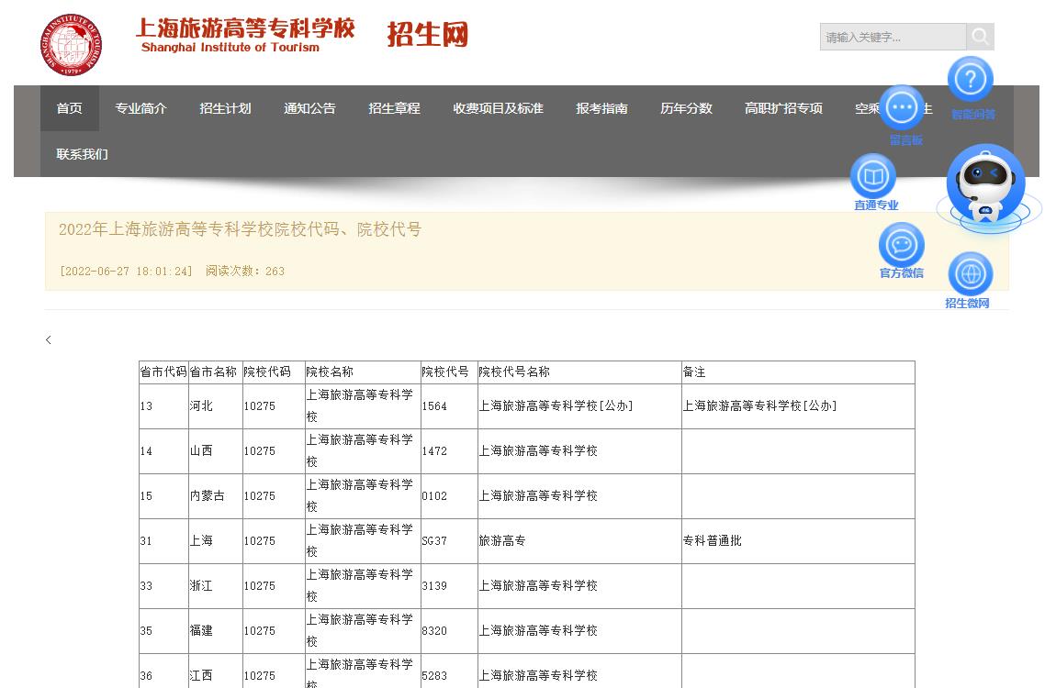
Task: Open 高职扩招专项 menu item
Action: pyautogui.click(x=784, y=108)
